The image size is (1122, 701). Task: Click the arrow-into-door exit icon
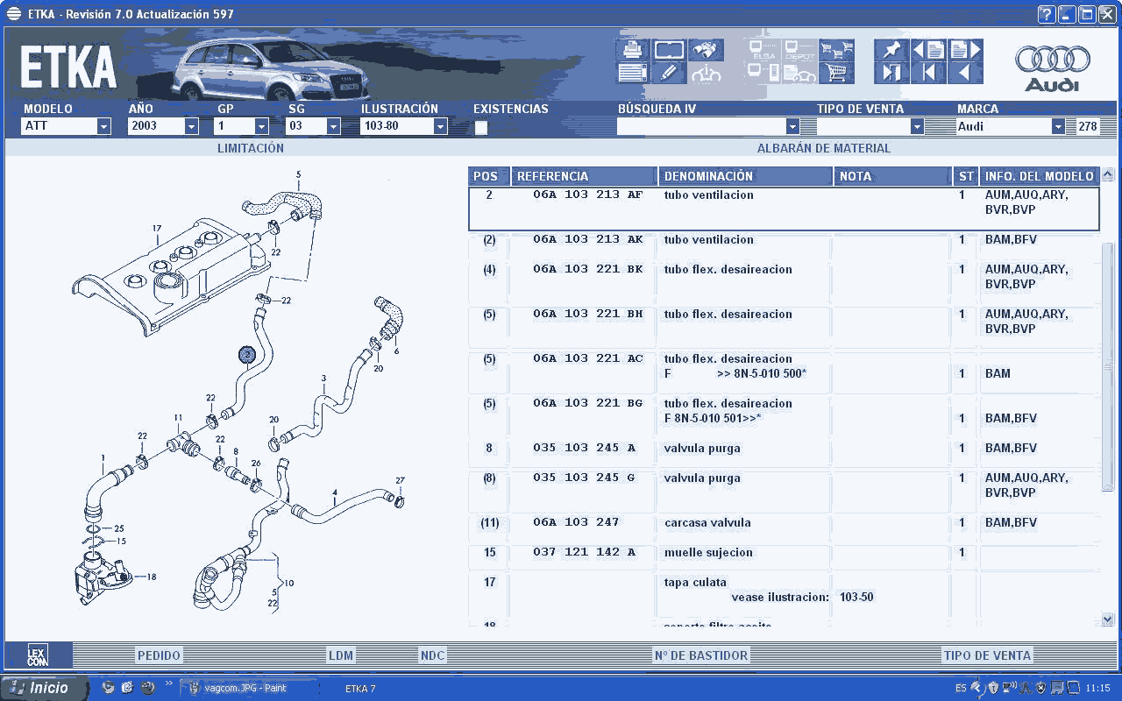tap(891, 73)
